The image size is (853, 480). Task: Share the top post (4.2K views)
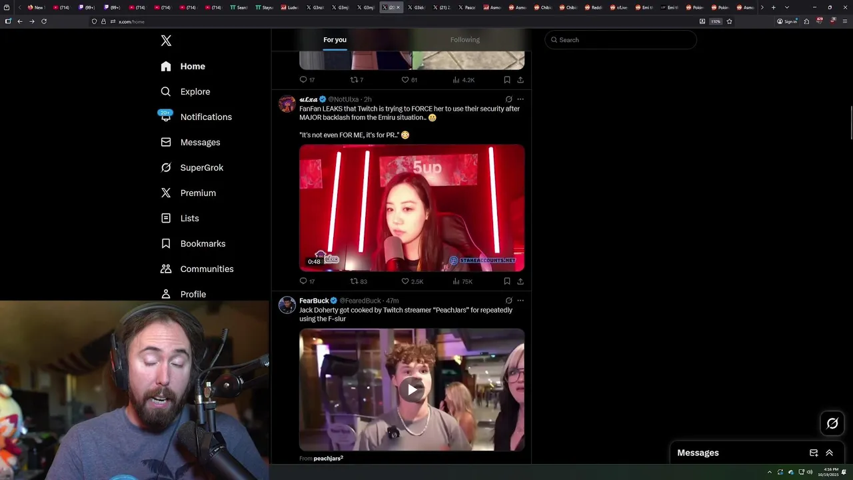(x=520, y=80)
